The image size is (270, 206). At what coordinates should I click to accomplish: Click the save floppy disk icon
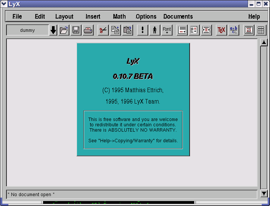(76, 30)
